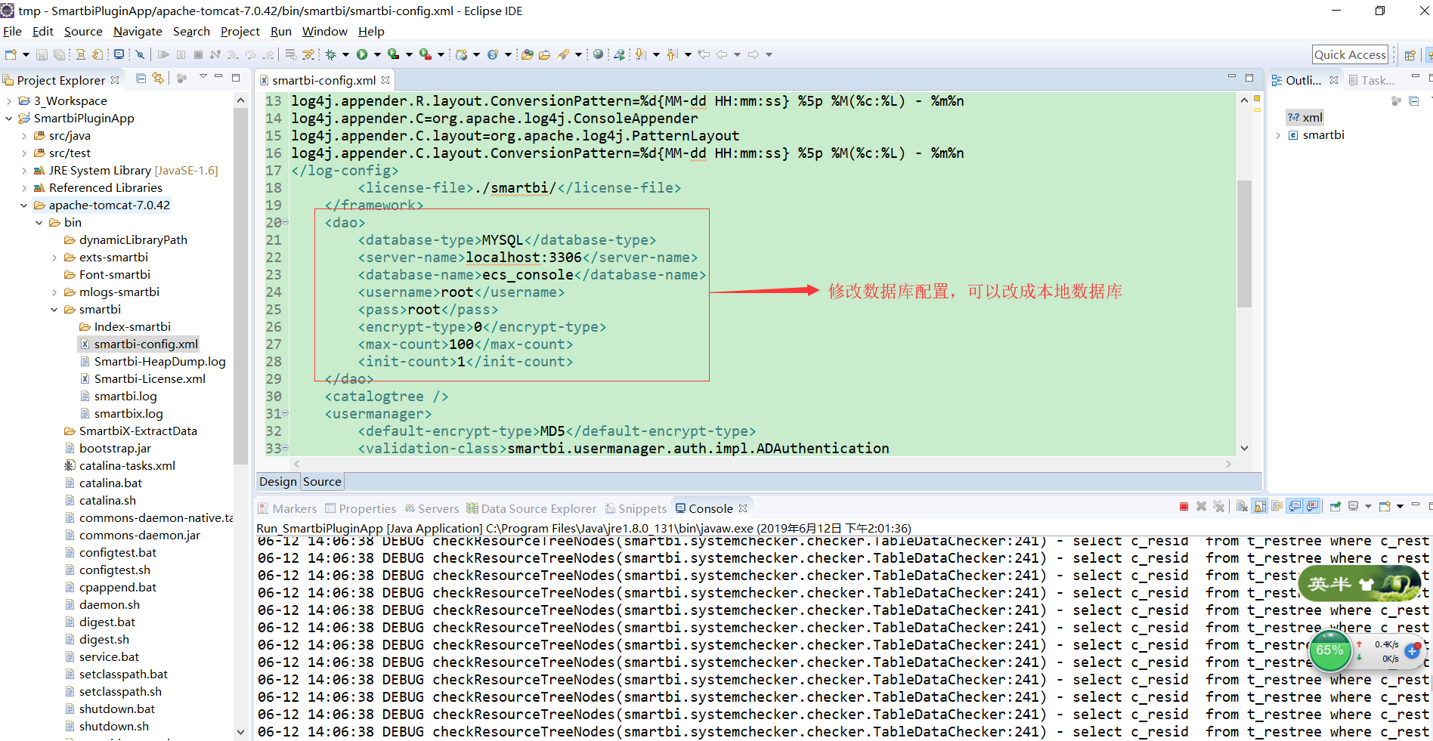The height and width of the screenshot is (741, 1433).
Task: Expand JRE System Library node
Action: coord(23,170)
